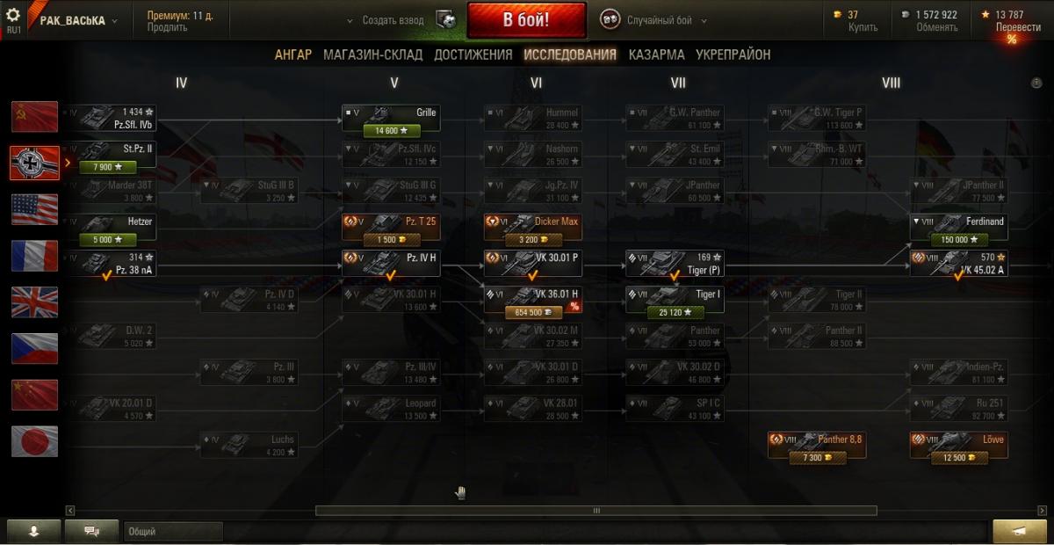Start battle with В бой! button
1054x545 pixels.
coord(527,20)
